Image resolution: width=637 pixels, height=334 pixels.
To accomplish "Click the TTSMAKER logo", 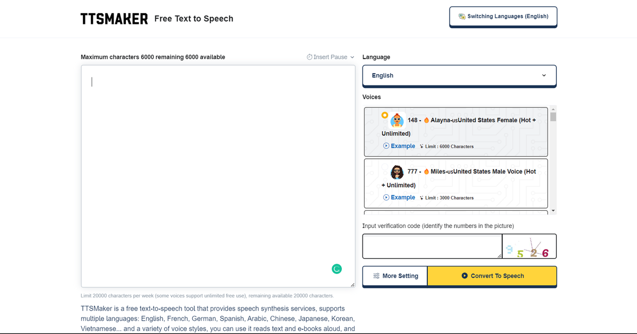I will pos(114,19).
